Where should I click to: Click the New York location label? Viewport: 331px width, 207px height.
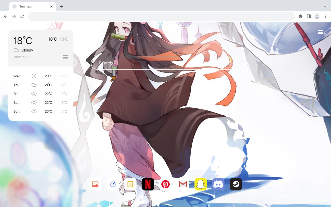(21, 57)
